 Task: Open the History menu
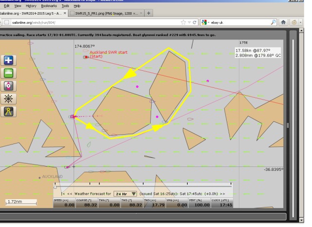click(31, 6)
